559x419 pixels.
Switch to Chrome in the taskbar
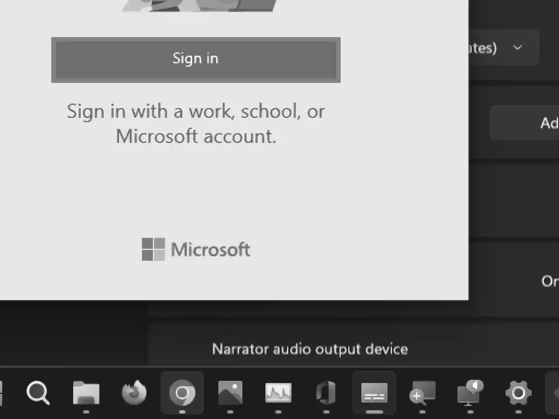point(182,393)
